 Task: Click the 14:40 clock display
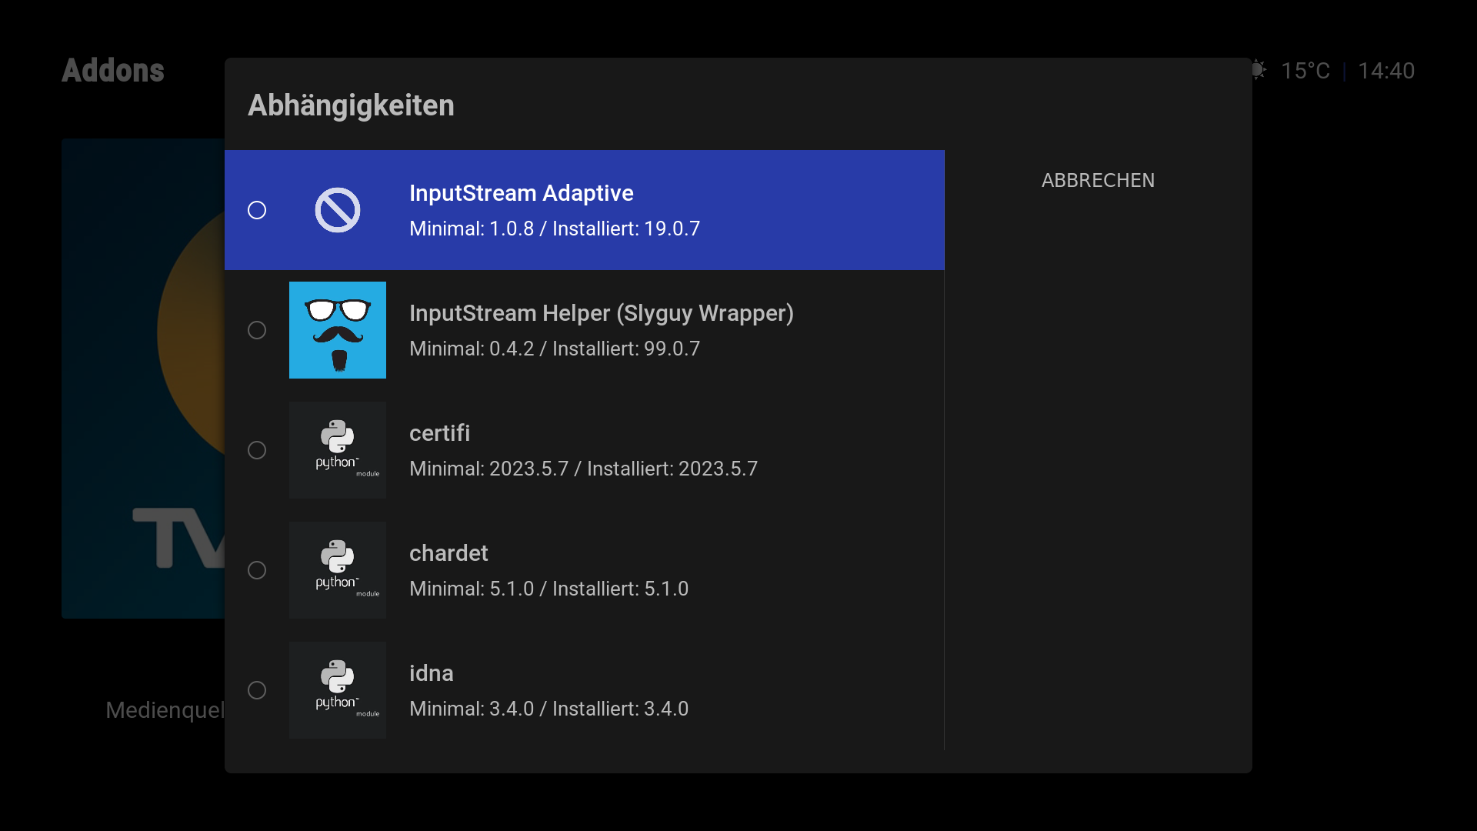coord(1386,71)
